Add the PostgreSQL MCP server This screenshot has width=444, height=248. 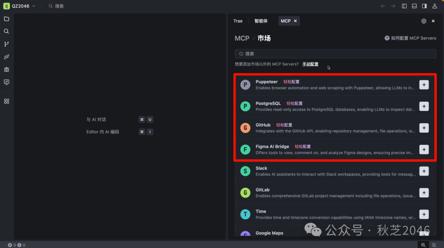coord(424,106)
